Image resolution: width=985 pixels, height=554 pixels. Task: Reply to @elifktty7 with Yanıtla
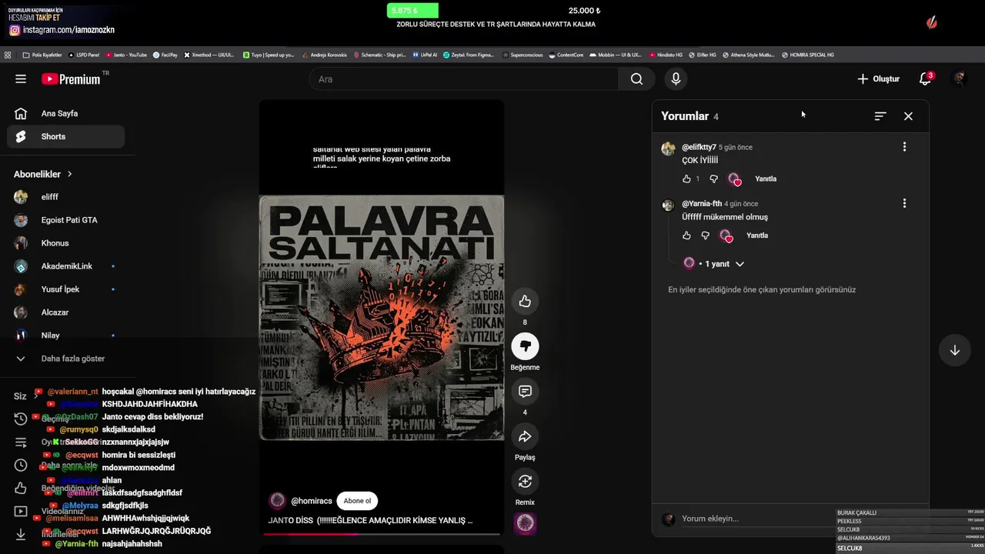pyautogui.click(x=766, y=179)
